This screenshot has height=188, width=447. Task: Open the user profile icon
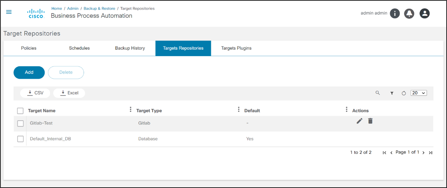click(424, 13)
